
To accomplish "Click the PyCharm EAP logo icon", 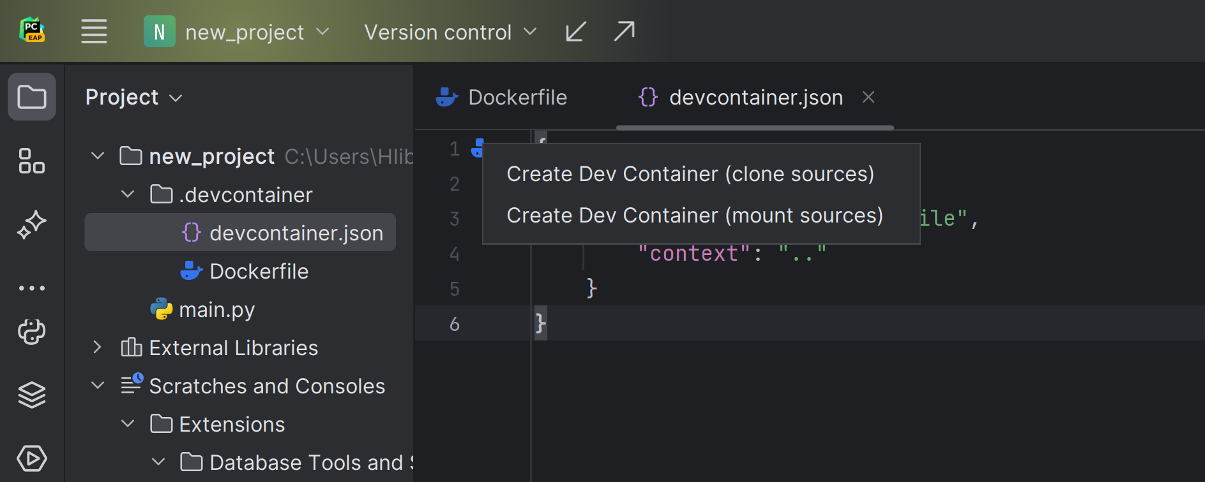I will (x=32, y=31).
